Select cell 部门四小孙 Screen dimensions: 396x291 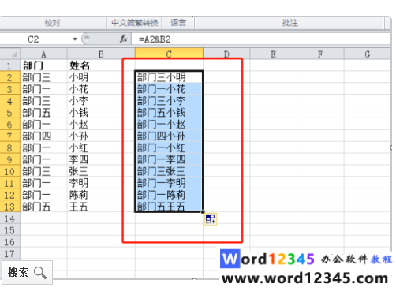coord(169,136)
